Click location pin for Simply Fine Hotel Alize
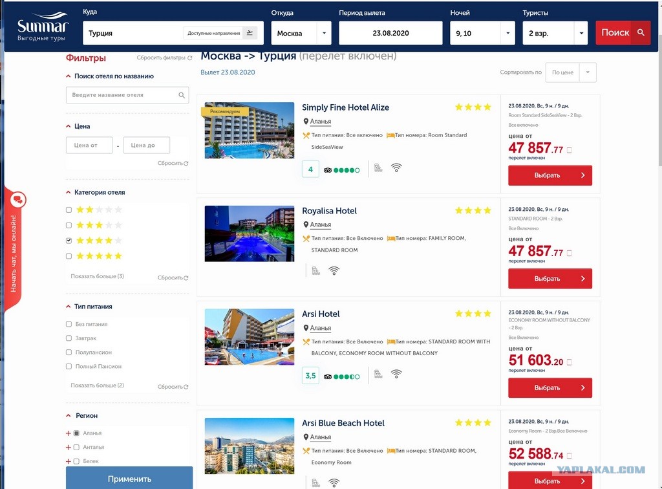 pos(306,122)
